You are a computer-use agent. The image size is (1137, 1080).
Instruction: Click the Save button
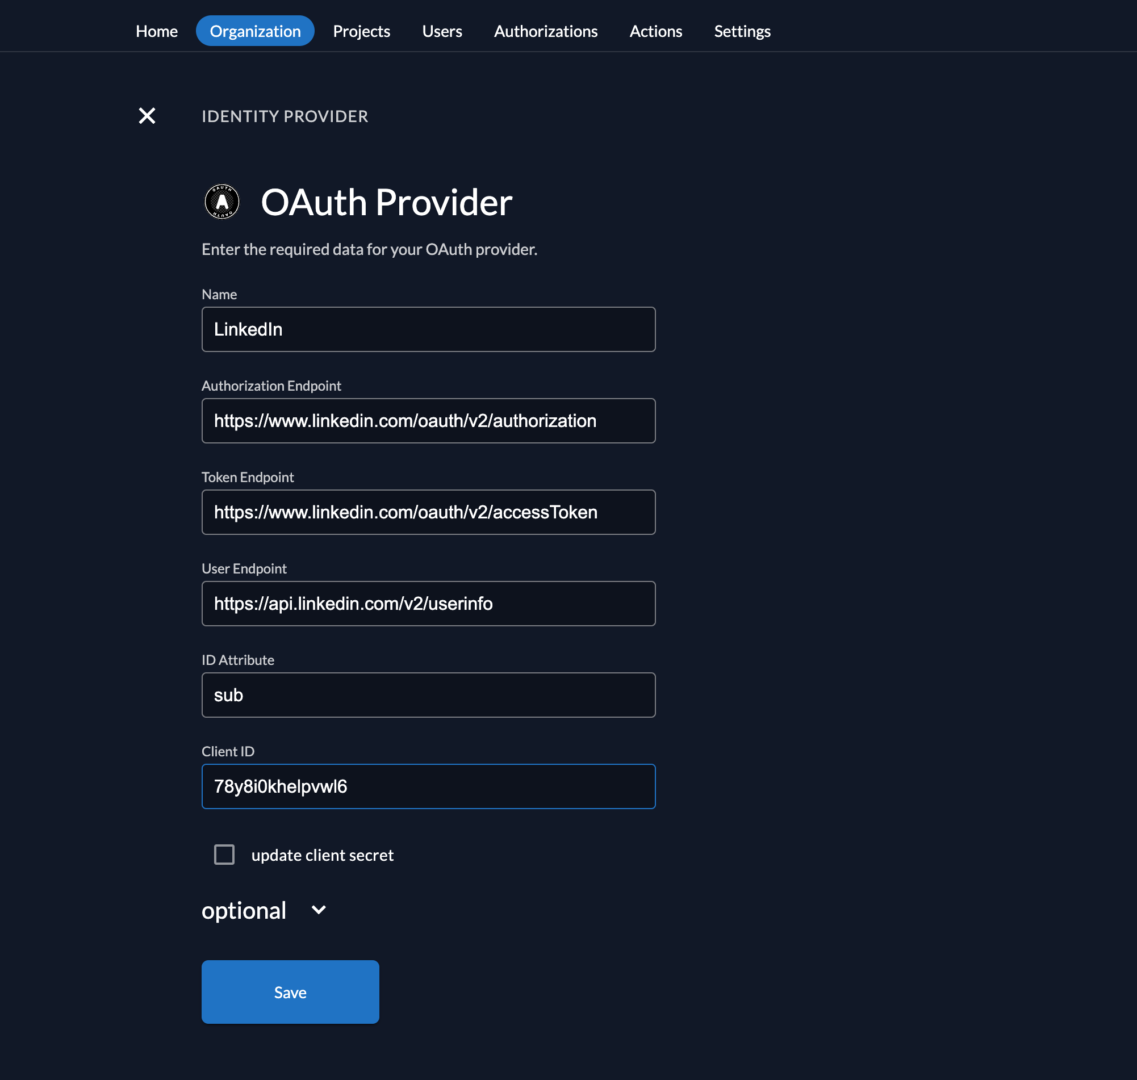point(290,991)
